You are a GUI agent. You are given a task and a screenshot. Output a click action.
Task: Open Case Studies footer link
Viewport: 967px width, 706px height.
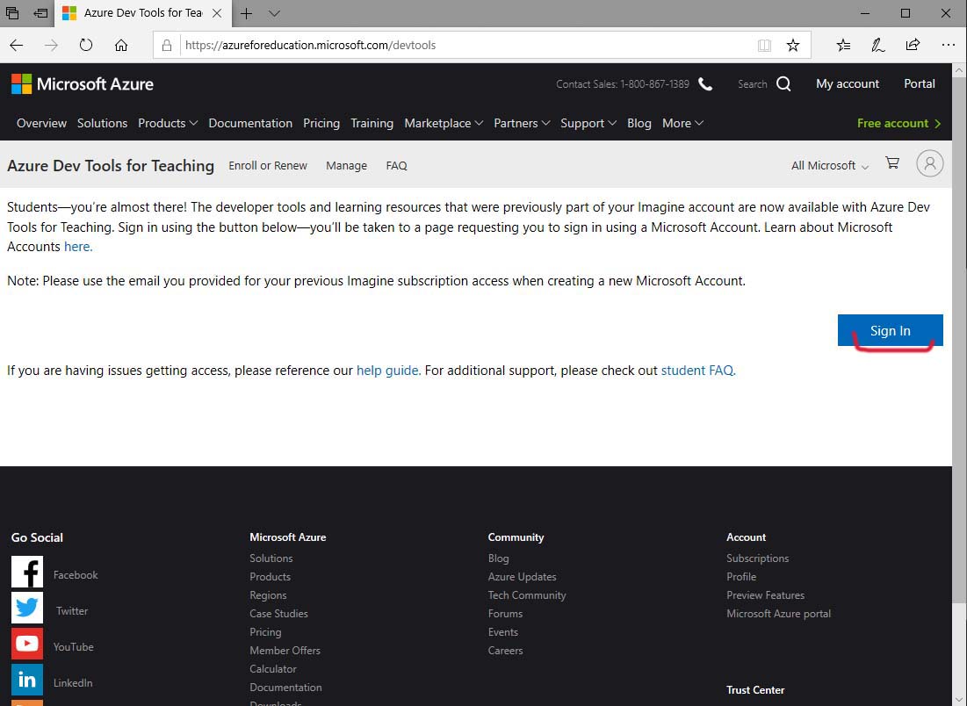278,614
